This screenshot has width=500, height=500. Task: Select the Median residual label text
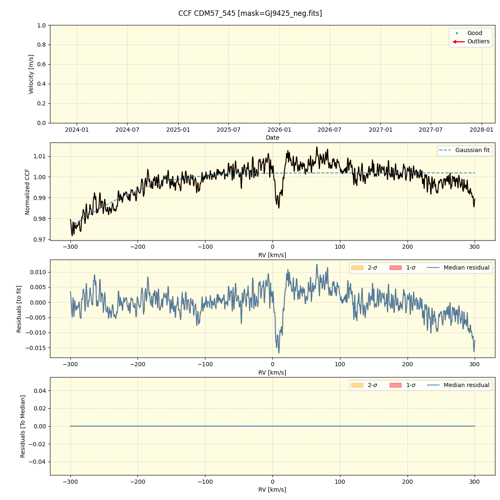[x=467, y=268]
